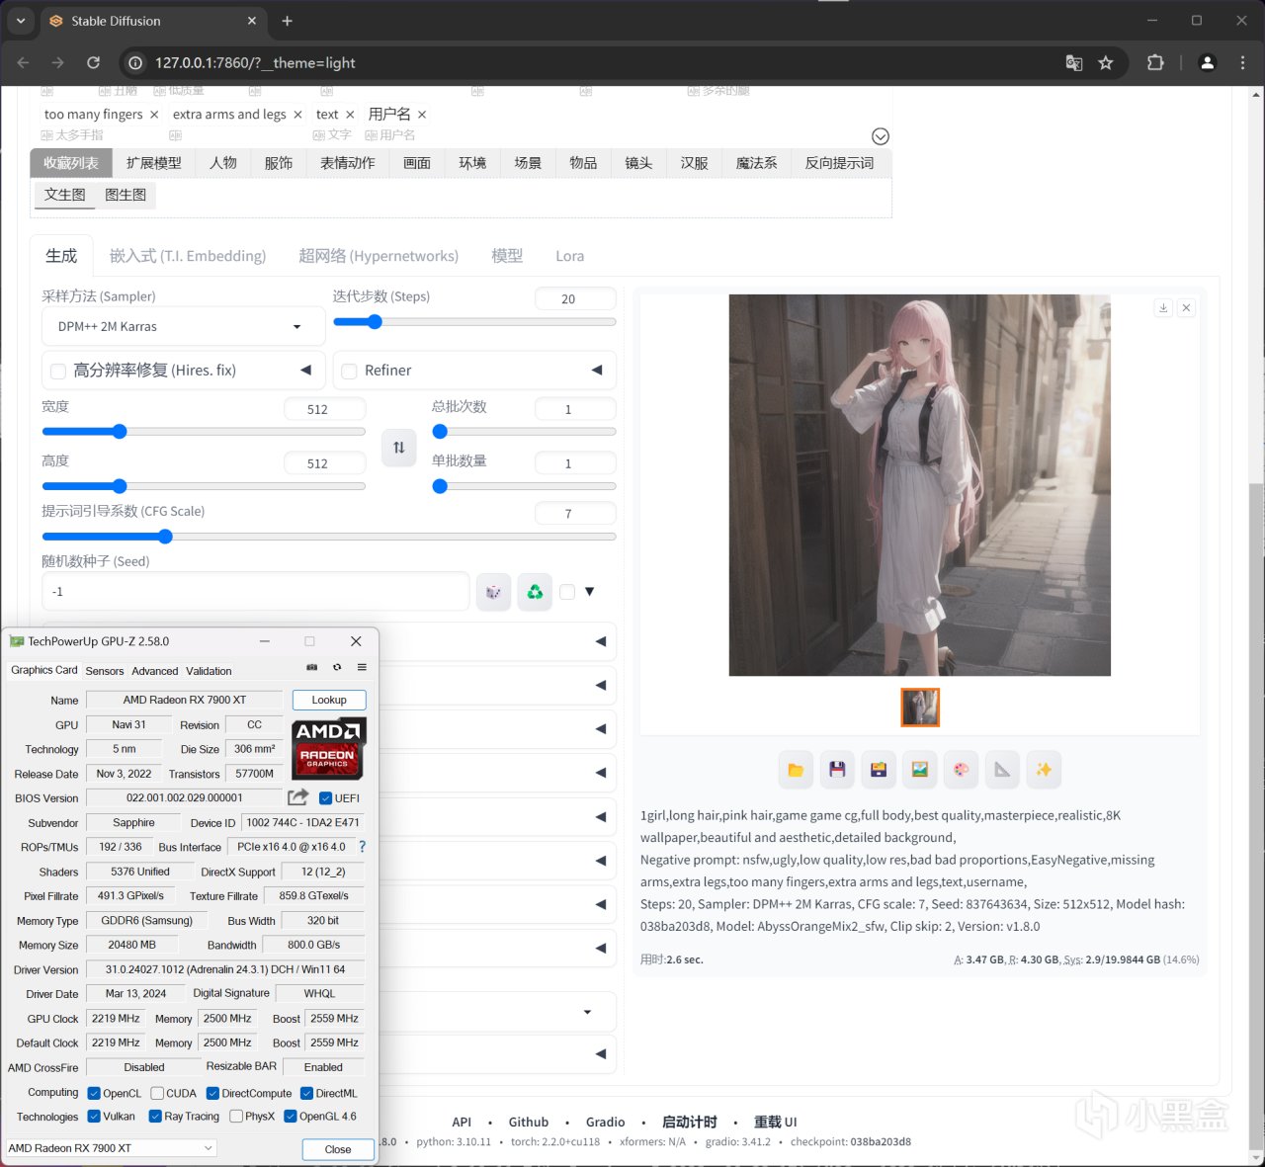Adjust the CFG Scale slider
The width and height of the screenshot is (1265, 1167).
click(x=329, y=537)
